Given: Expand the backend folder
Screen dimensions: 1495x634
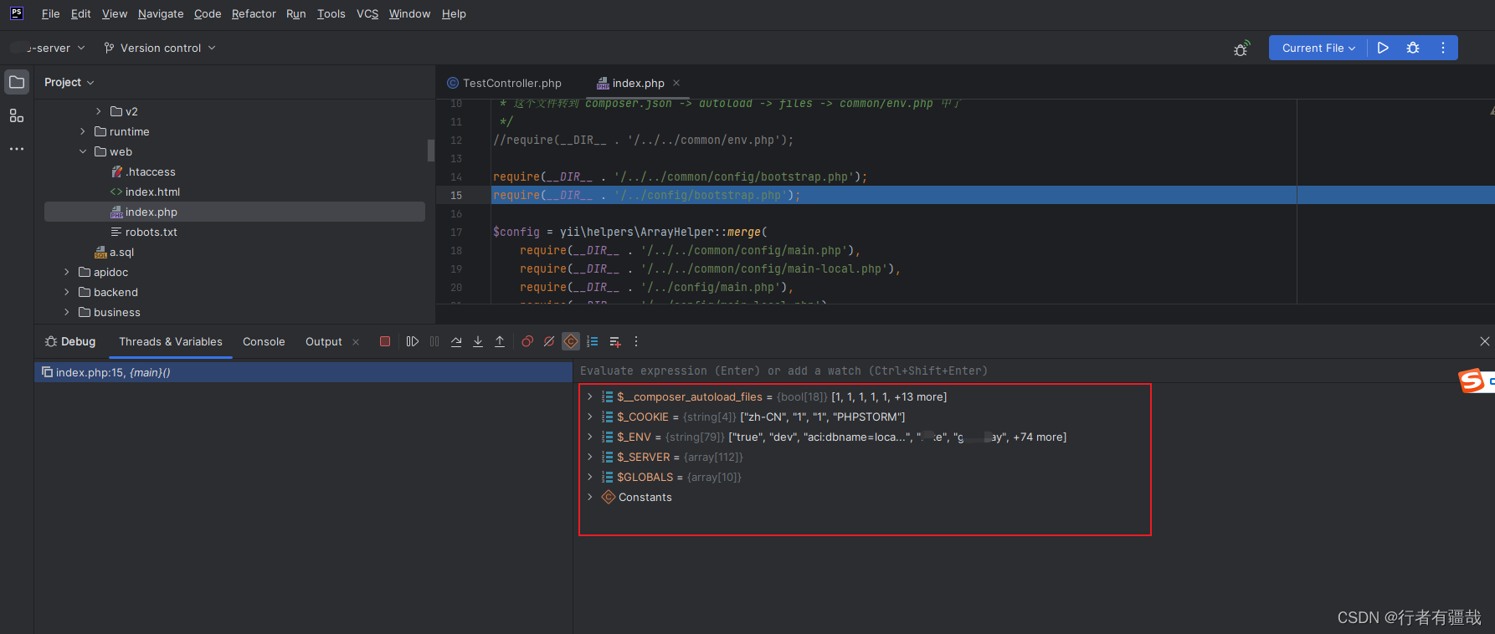Looking at the screenshot, I should point(67,292).
